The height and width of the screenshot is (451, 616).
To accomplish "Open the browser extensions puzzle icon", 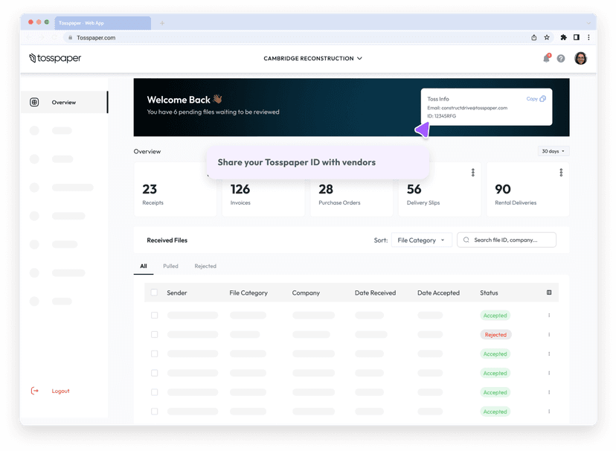I will click(x=563, y=37).
